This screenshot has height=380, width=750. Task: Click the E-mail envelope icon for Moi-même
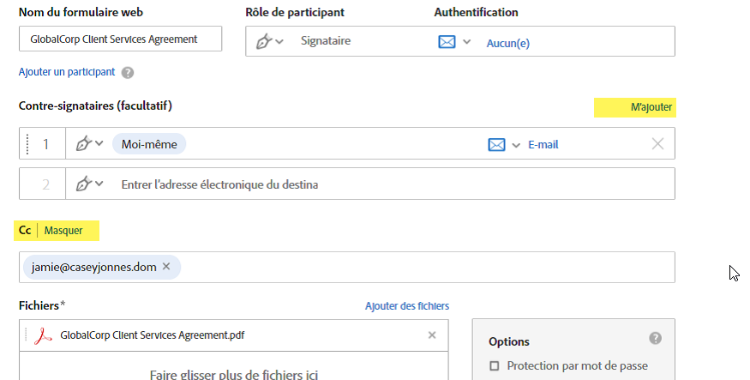tap(496, 144)
